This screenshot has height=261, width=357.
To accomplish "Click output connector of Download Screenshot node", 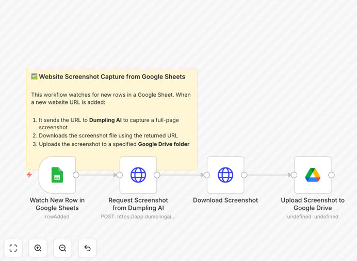I will 244,175.
